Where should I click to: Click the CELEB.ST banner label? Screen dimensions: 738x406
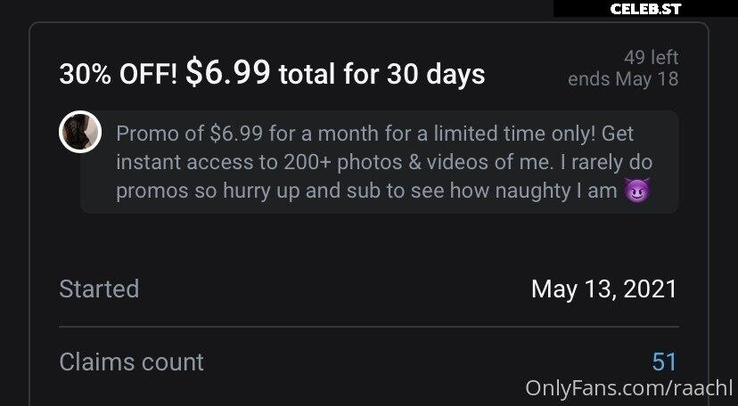click(645, 9)
